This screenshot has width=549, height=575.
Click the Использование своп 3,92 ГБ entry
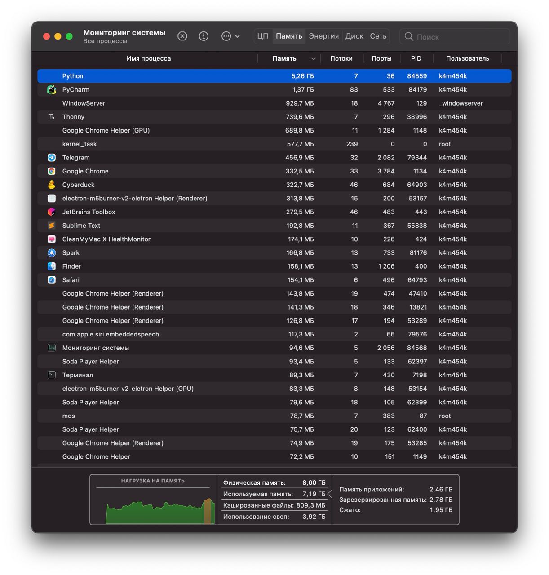tap(274, 517)
